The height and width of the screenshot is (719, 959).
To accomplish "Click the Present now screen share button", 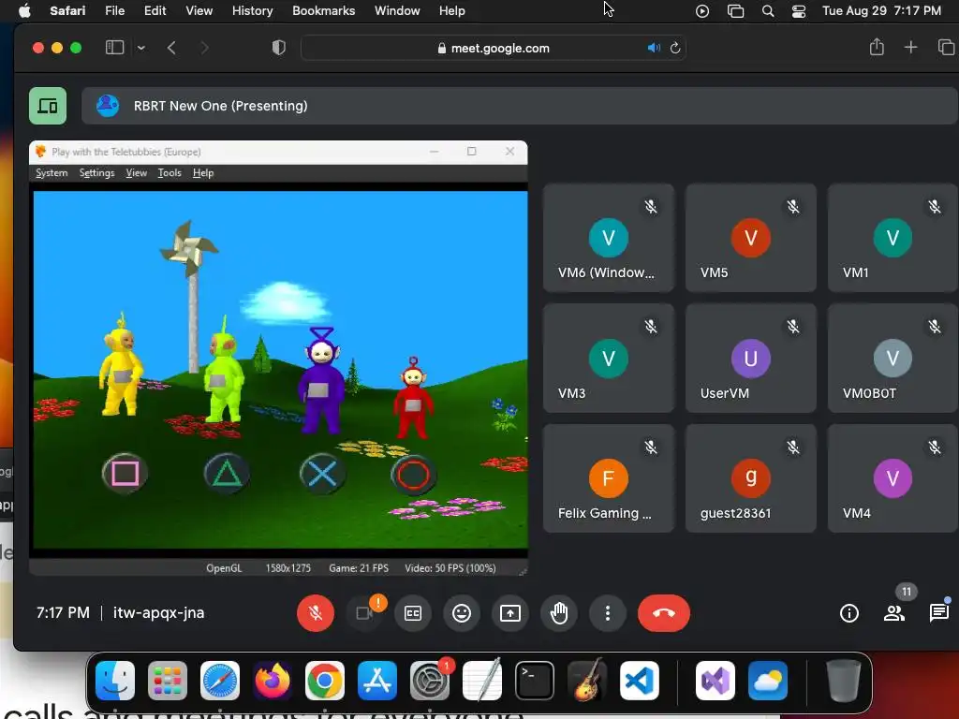I will (510, 612).
